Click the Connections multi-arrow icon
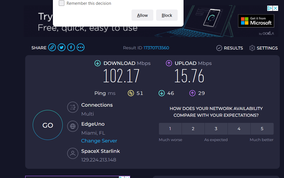 click(73, 107)
